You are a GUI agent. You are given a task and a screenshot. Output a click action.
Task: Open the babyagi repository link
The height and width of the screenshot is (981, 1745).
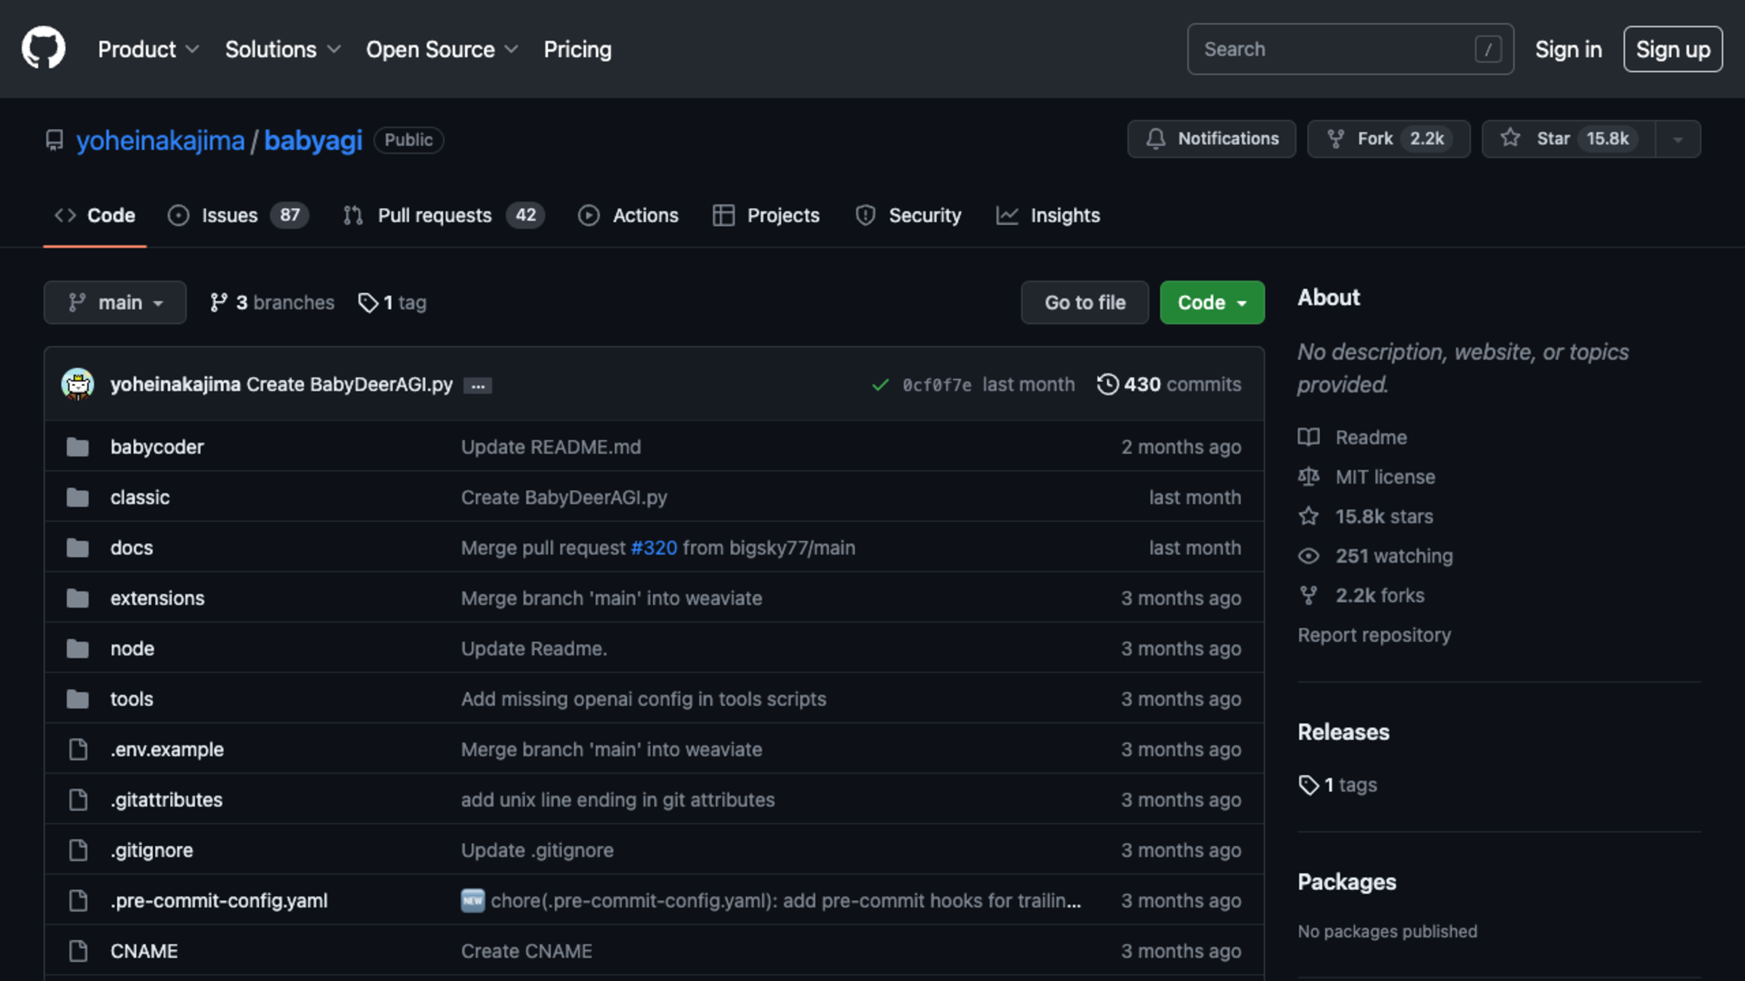[x=313, y=140]
